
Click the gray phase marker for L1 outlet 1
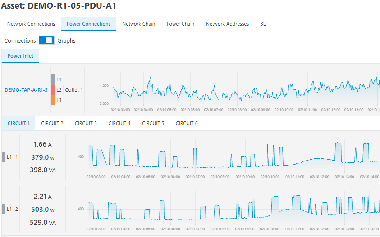pos(4,157)
